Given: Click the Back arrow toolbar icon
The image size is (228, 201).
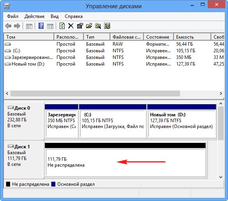Looking at the screenshot, I should [8, 26].
